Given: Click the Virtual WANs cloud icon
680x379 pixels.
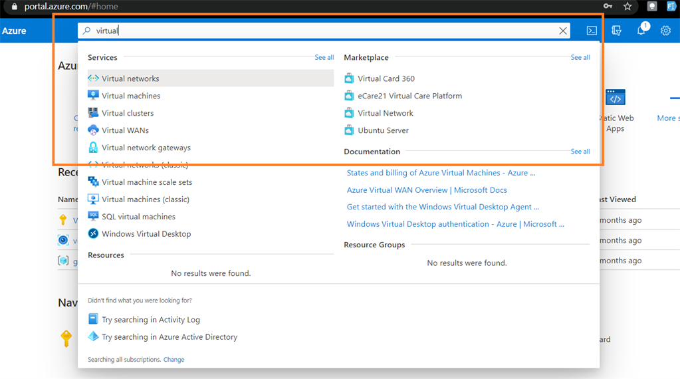Looking at the screenshot, I should (x=93, y=130).
